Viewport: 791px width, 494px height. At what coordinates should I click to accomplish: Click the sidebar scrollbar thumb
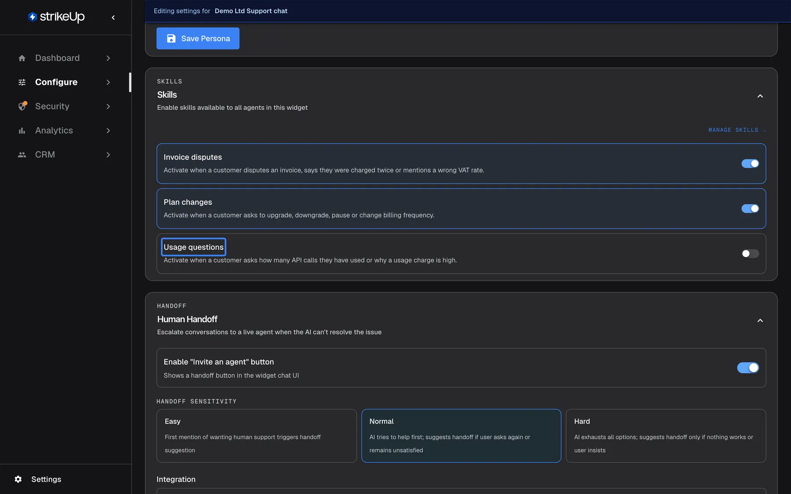(130, 82)
